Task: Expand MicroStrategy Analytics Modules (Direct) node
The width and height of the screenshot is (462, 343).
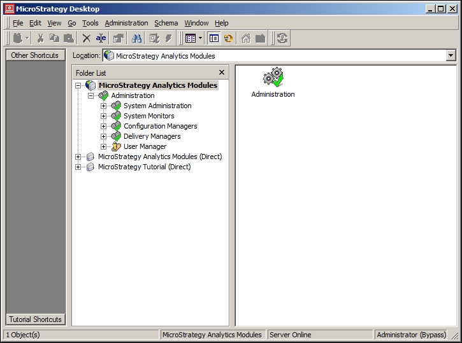Action: tap(78, 157)
